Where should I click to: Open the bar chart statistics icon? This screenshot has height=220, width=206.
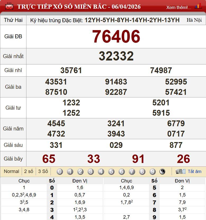pyautogui.click(x=198, y=6)
